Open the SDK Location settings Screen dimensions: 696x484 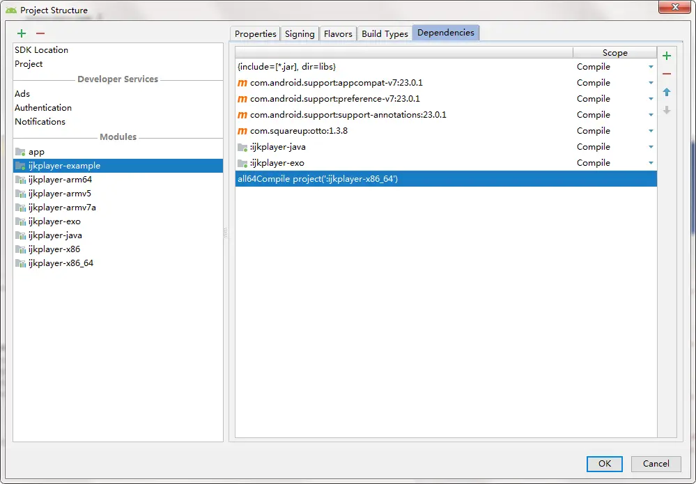pyautogui.click(x=118, y=50)
